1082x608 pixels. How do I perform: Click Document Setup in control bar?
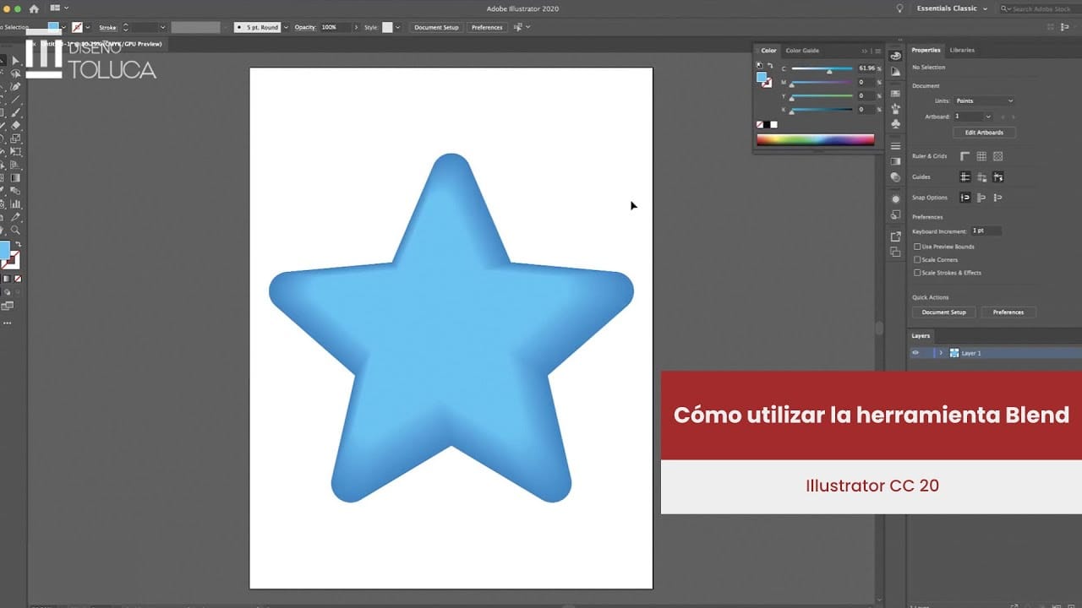[436, 27]
